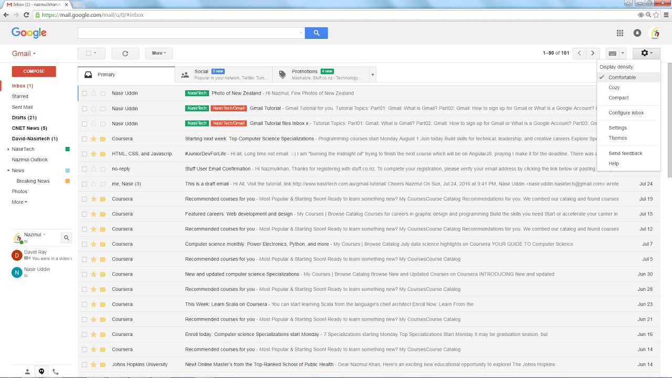
Task: Open the More actions dropdown
Action: (x=159, y=53)
